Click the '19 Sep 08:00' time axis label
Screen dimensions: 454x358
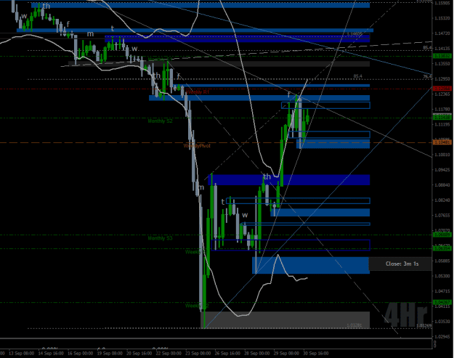point(110,354)
